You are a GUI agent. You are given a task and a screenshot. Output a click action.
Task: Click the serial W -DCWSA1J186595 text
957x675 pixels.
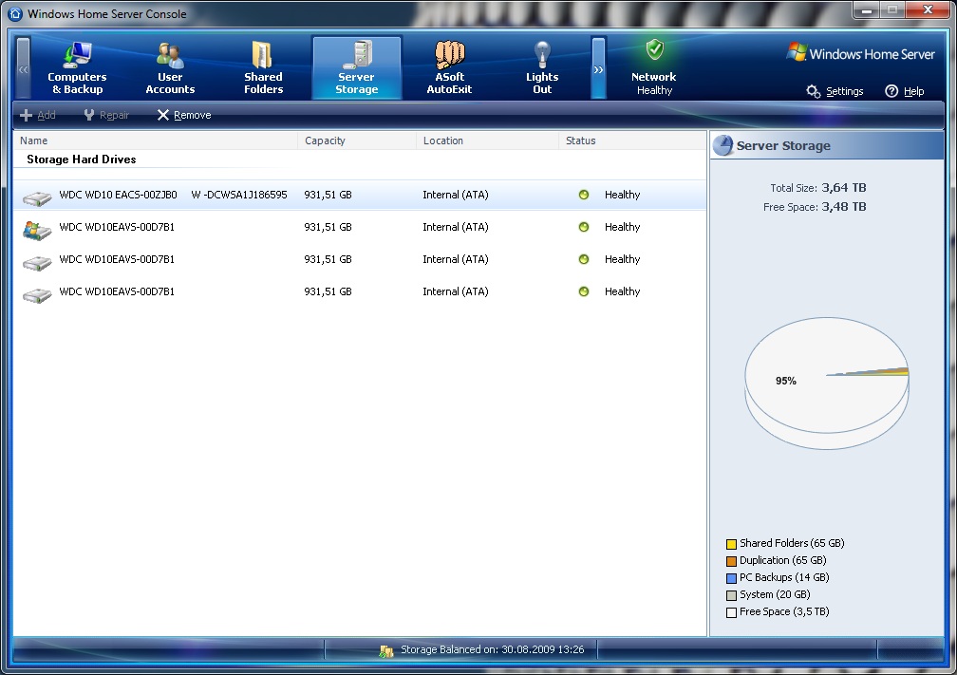(238, 195)
